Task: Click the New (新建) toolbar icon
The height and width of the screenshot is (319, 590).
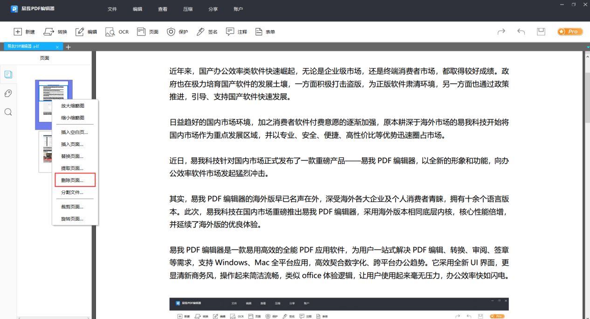Action: (x=24, y=32)
